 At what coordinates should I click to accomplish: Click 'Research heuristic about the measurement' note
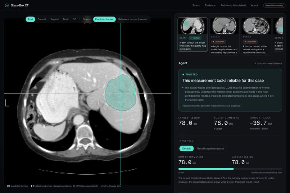click(x=212, y=106)
